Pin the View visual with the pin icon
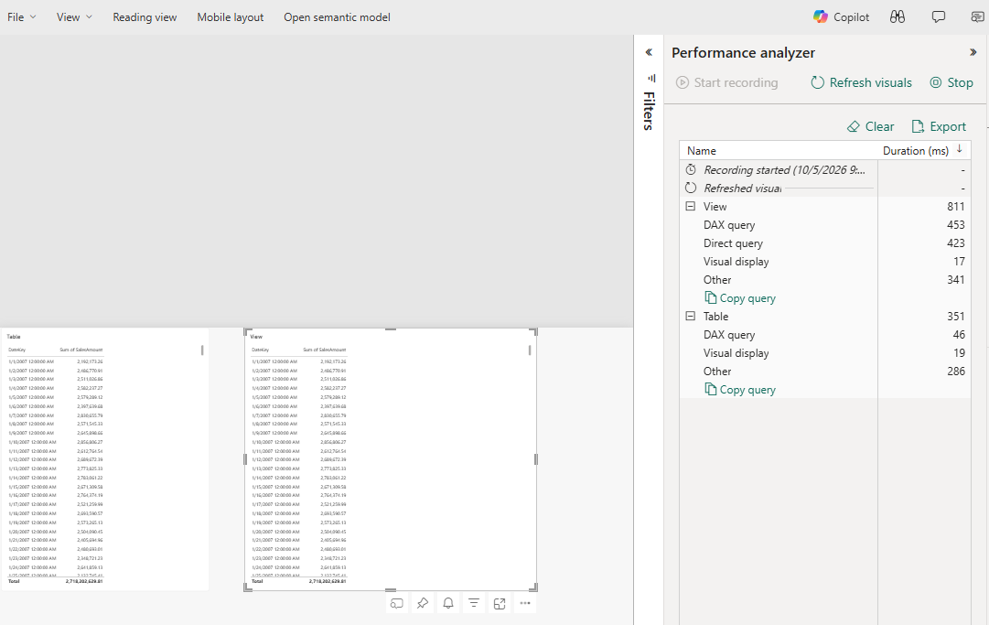This screenshot has width=989, height=625. click(423, 604)
